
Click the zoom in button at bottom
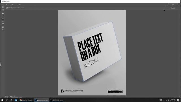[x=8, y=96]
